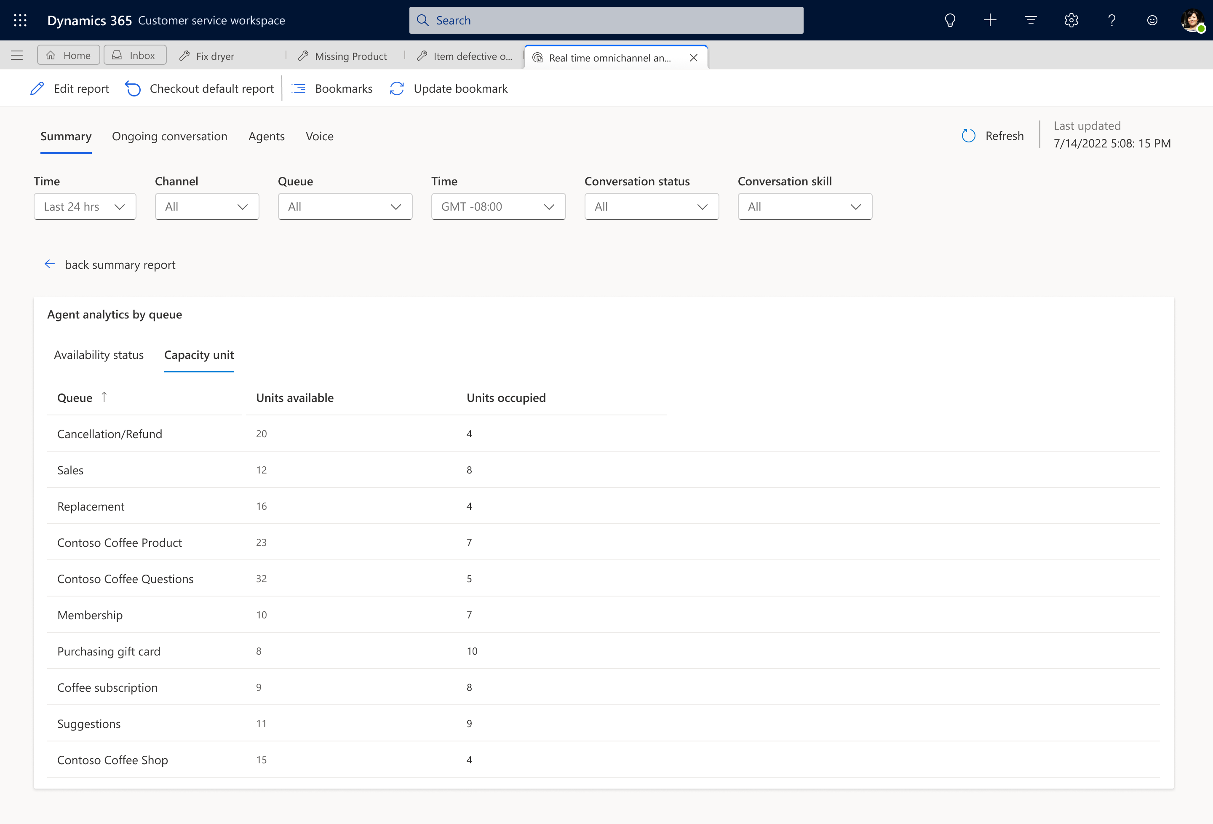
Task: Click the Voice tab
Action: click(x=319, y=135)
